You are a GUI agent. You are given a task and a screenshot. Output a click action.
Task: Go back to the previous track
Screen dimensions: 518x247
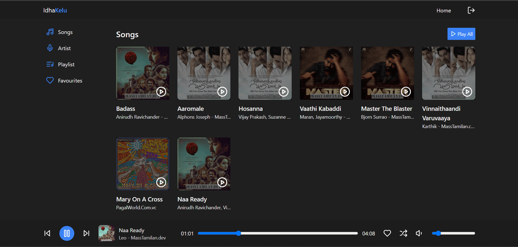(47, 233)
